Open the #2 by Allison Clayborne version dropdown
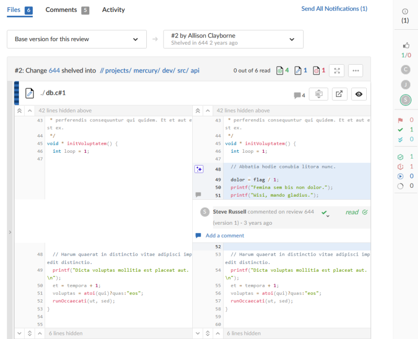 point(233,39)
